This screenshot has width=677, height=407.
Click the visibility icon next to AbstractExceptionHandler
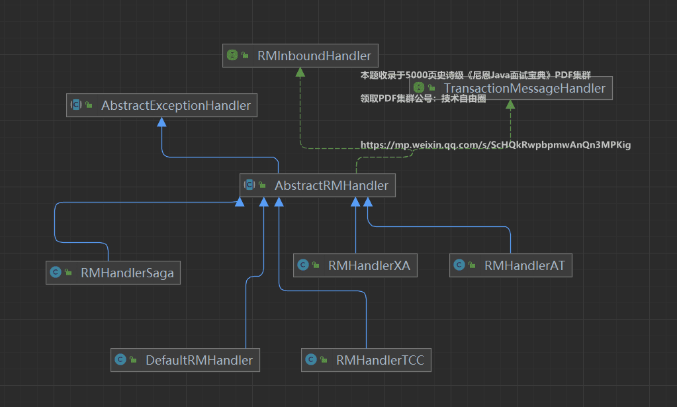pos(89,105)
